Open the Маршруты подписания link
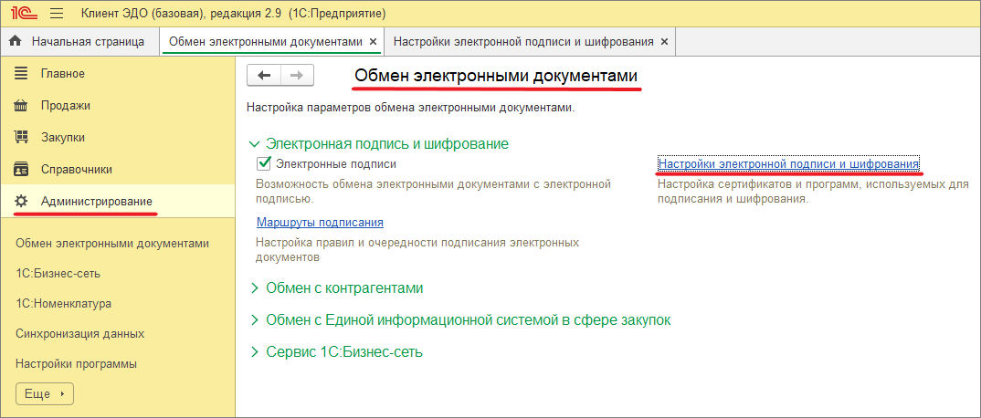Image resolution: width=981 pixels, height=418 pixels. click(320, 222)
